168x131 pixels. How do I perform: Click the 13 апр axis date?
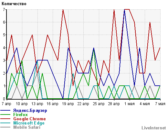click(x=37, y=104)
